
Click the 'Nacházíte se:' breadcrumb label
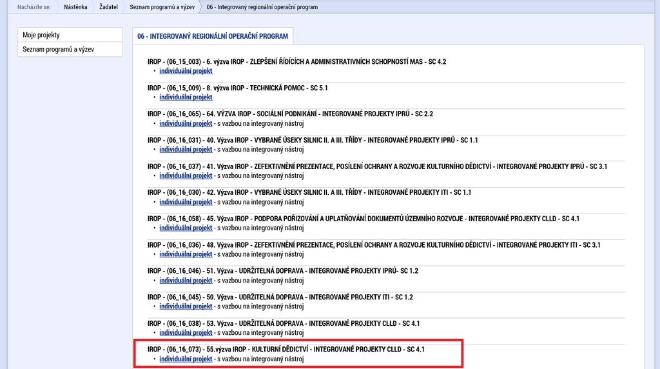pos(34,6)
